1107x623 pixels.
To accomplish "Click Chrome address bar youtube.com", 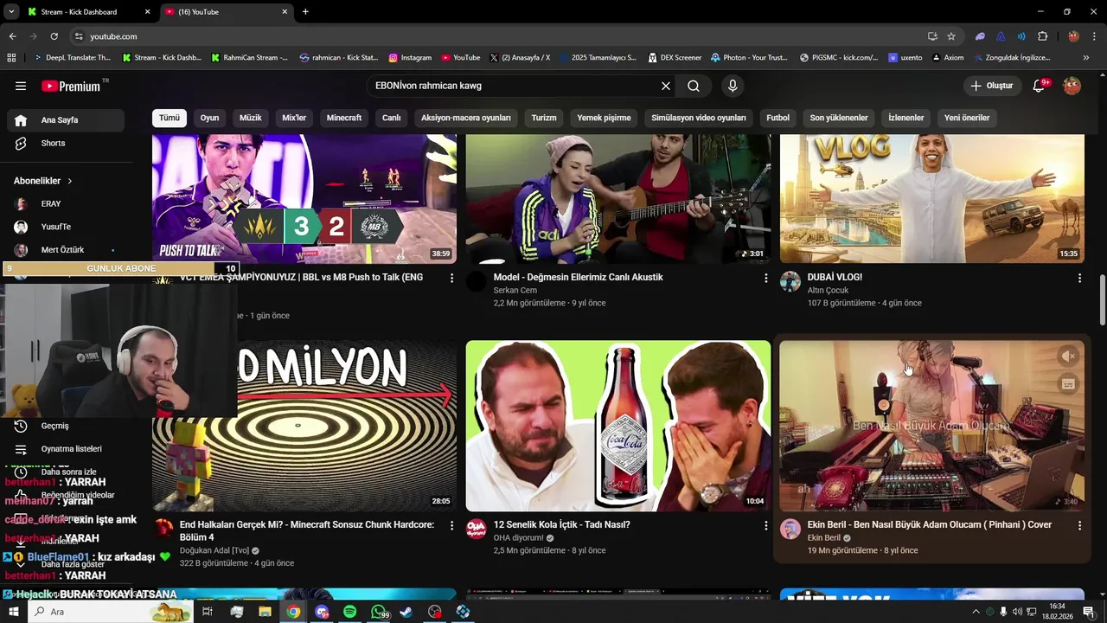I will pyautogui.click(x=493, y=36).
